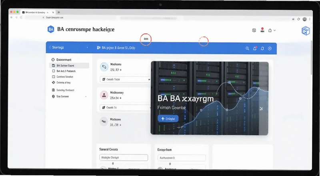Image resolution: width=320 pixels, height=176 pixels.
Task: Open notifications bell in blue bar
Action: (x=262, y=48)
